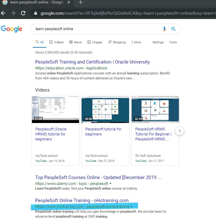Switch to Shopping results tab
This screenshot has height=222, width=216.
pyautogui.click(x=117, y=42)
